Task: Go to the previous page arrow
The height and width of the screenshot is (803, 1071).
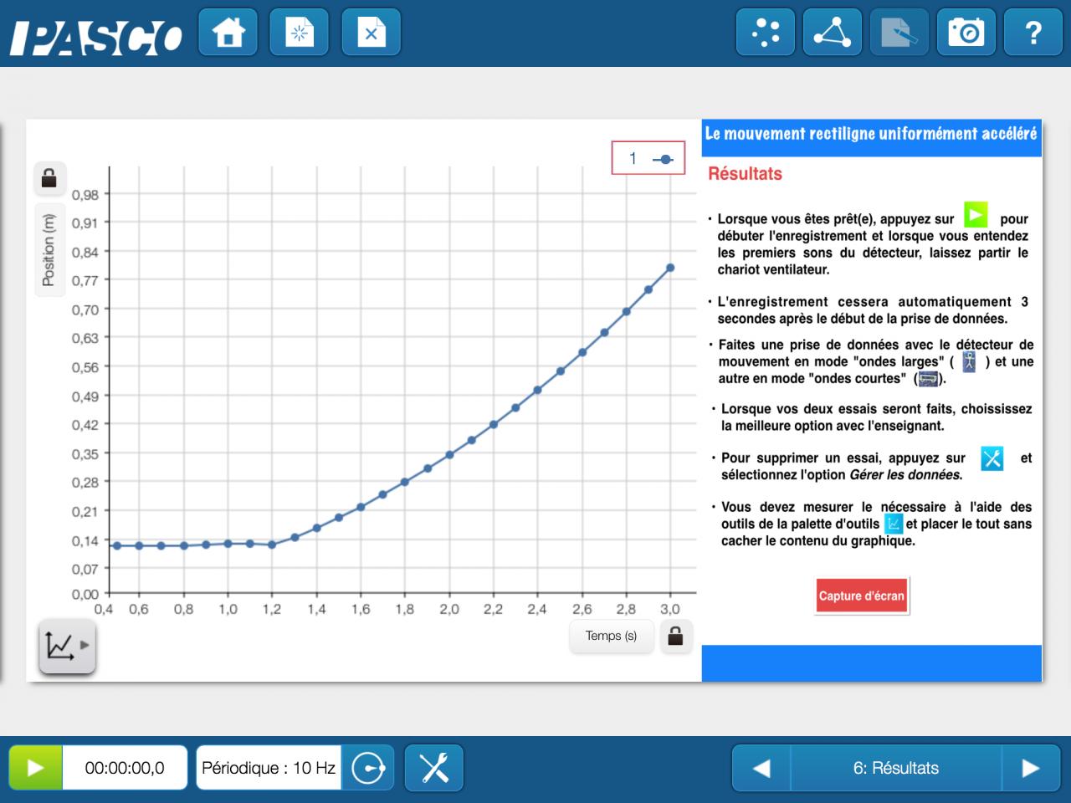Action: click(761, 768)
